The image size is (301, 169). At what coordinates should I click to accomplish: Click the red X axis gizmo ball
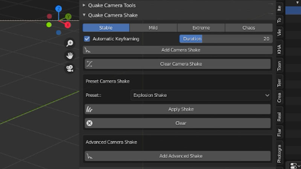click(68, 25)
